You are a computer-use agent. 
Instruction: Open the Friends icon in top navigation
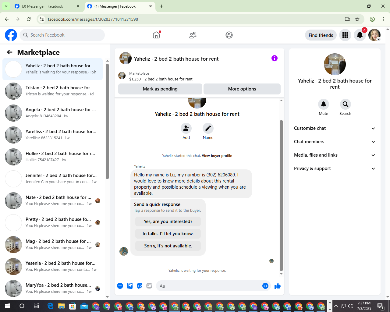193,35
